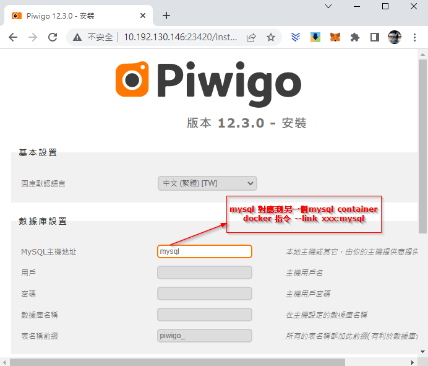This screenshot has width=428, height=366.
Task: Click the 版本 12.3.0 - 安裝 heading
Action: 247,123
